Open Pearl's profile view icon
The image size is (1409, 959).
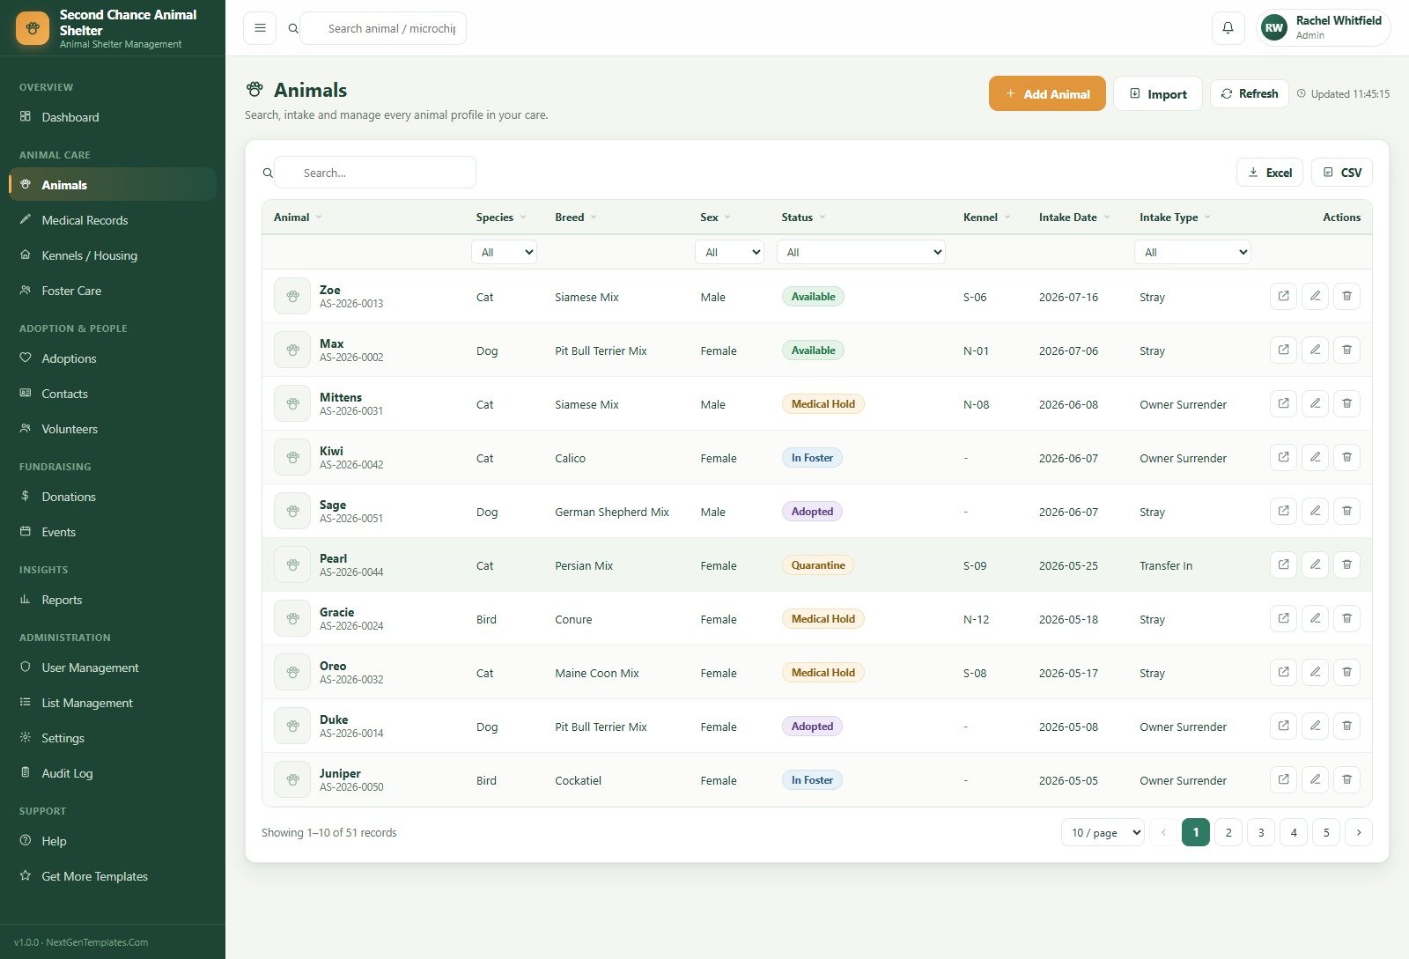click(x=1283, y=564)
